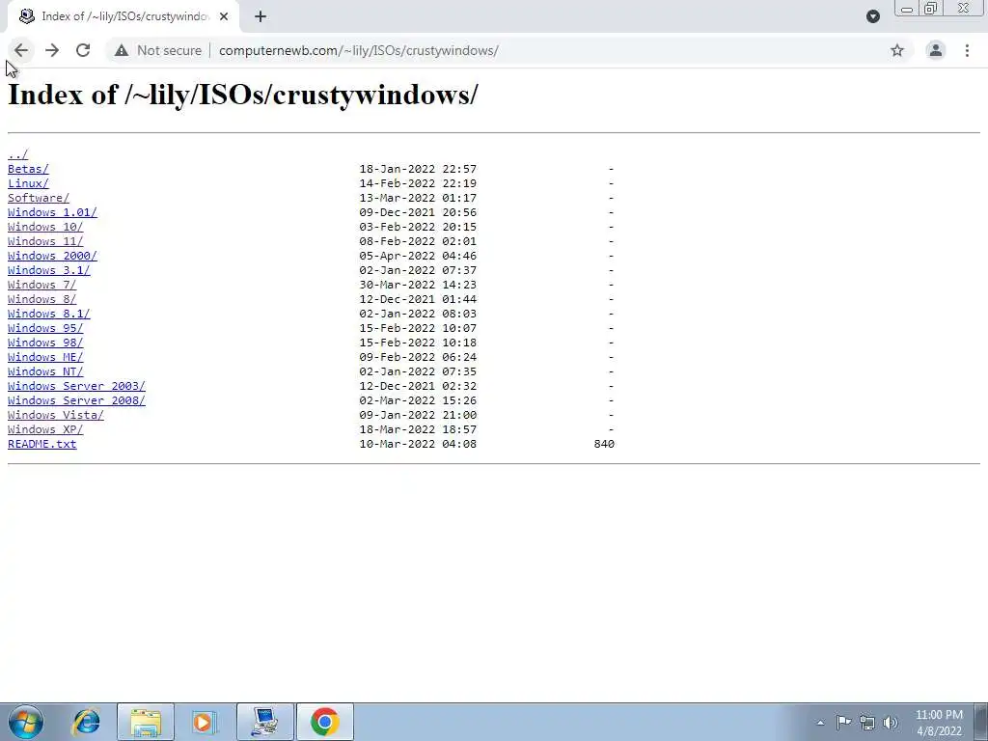988x741 pixels.
Task: Open the Betas/ folder link
Action: pyautogui.click(x=28, y=169)
